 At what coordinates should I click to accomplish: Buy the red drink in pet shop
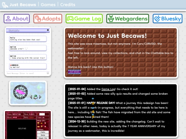[45, 123]
